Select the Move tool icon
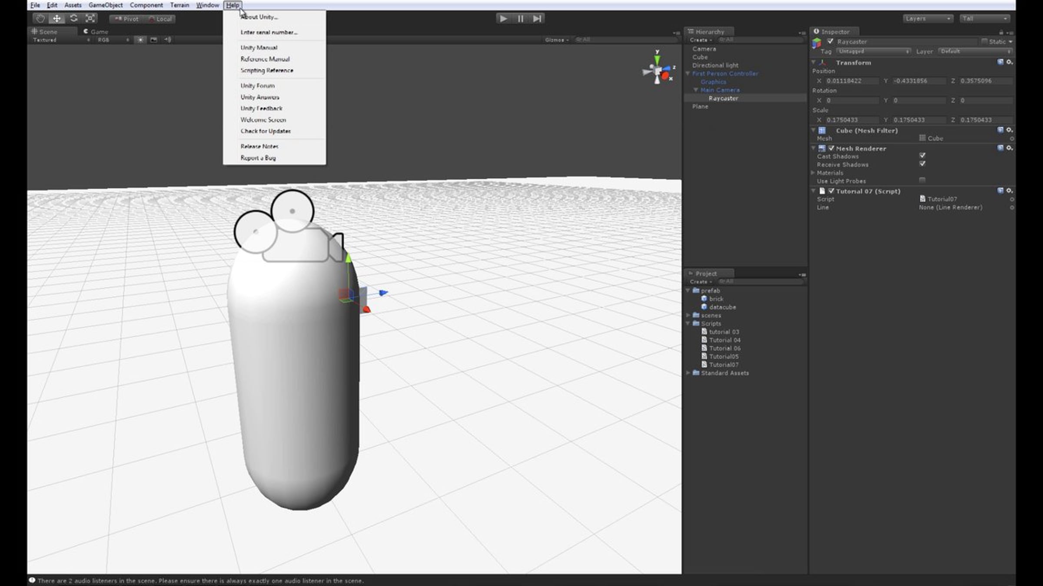 tap(57, 19)
